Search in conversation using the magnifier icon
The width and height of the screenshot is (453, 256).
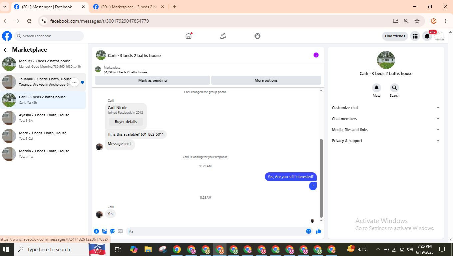(x=394, y=88)
